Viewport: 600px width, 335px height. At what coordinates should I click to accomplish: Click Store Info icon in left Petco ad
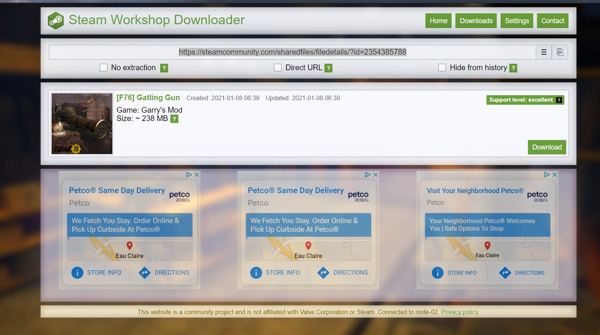tap(77, 272)
